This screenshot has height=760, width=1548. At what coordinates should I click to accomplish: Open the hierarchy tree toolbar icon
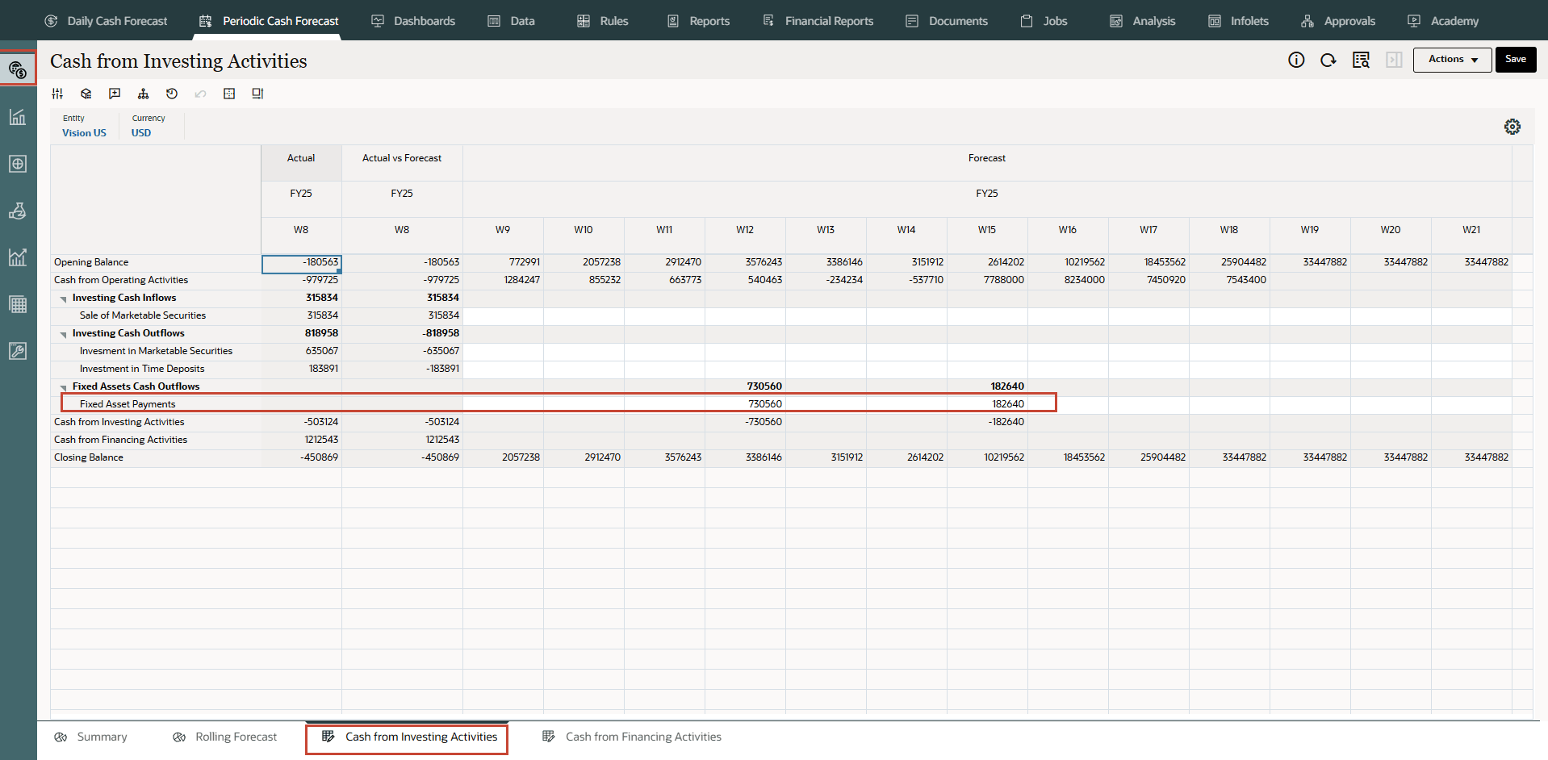click(143, 94)
